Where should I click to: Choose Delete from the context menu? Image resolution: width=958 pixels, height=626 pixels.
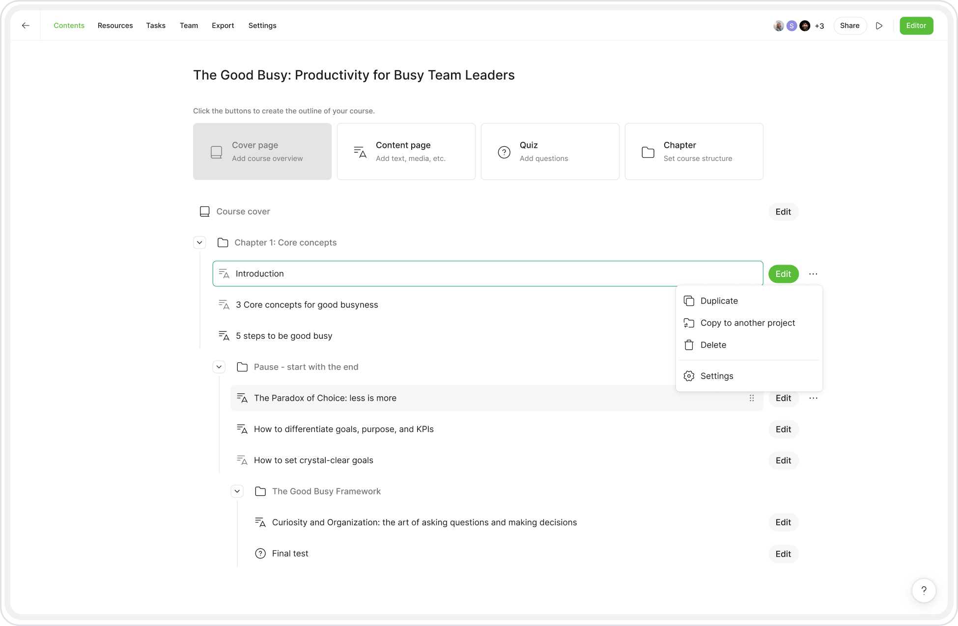click(x=713, y=345)
